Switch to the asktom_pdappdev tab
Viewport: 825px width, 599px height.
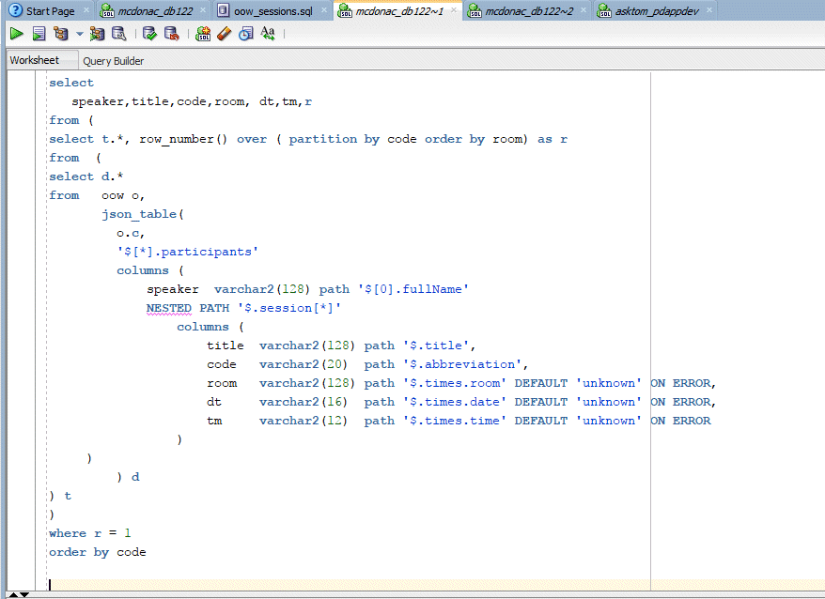(658, 11)
